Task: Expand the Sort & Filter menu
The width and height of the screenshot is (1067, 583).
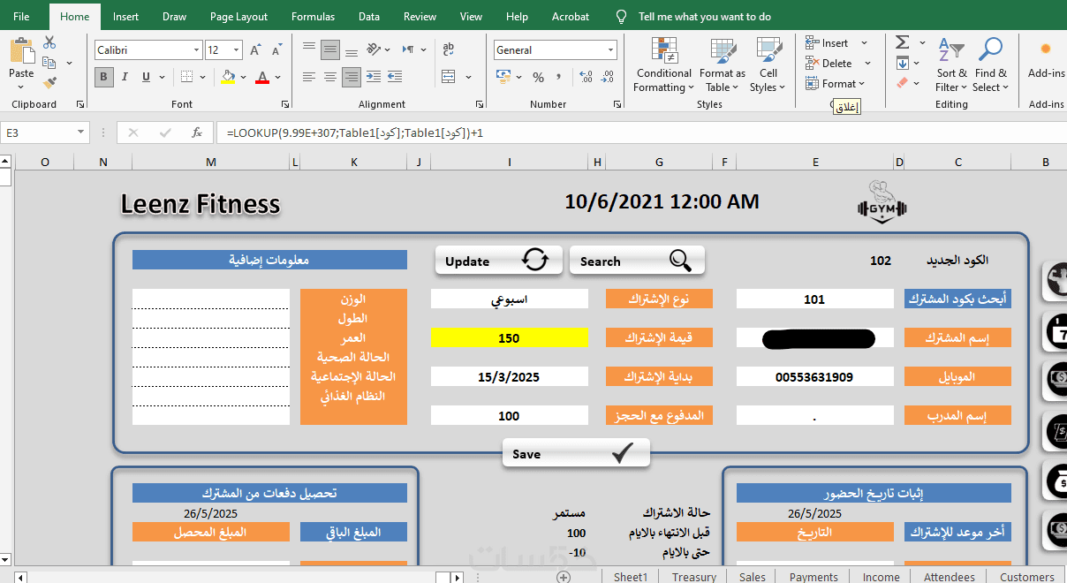Action: (952, 64)
